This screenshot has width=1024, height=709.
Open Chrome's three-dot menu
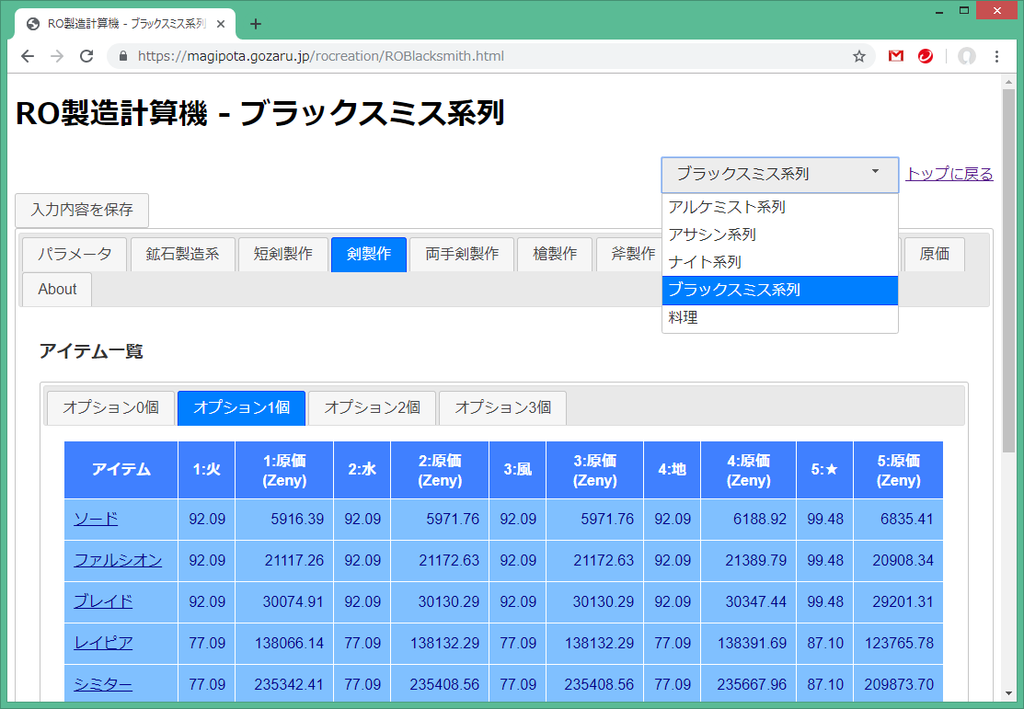pos(996,56)
